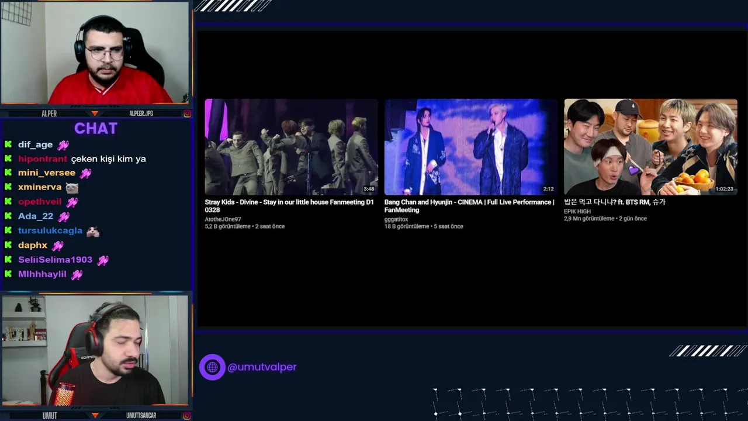748x421 pixels.
Task: Click the Kick badge beside daphx
Action: click(x=8, y=245)
